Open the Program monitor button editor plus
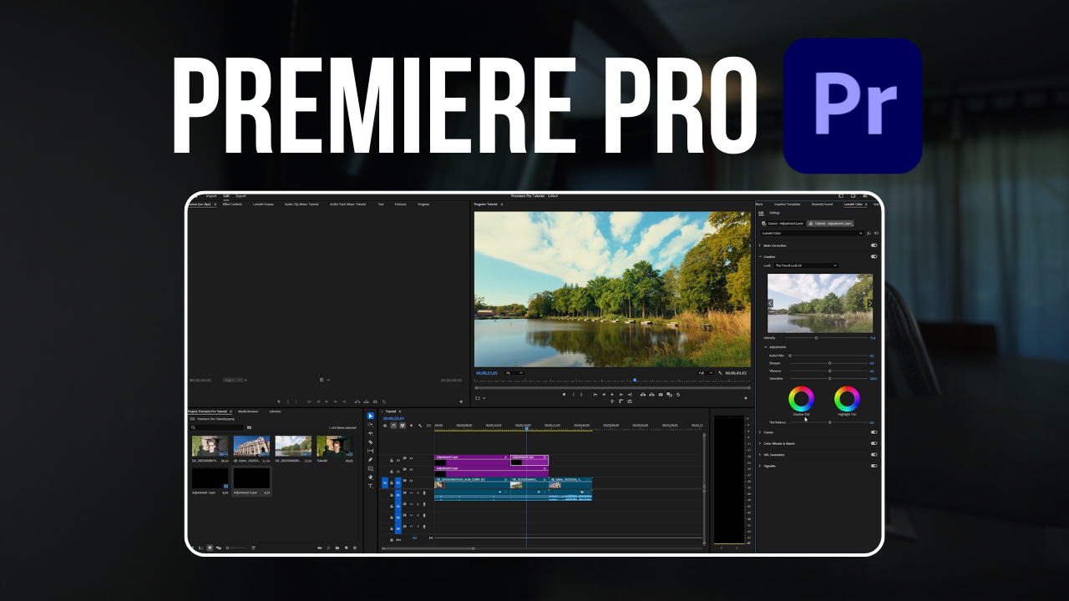This screenshot has width=1069, height=601. (746, 398)
